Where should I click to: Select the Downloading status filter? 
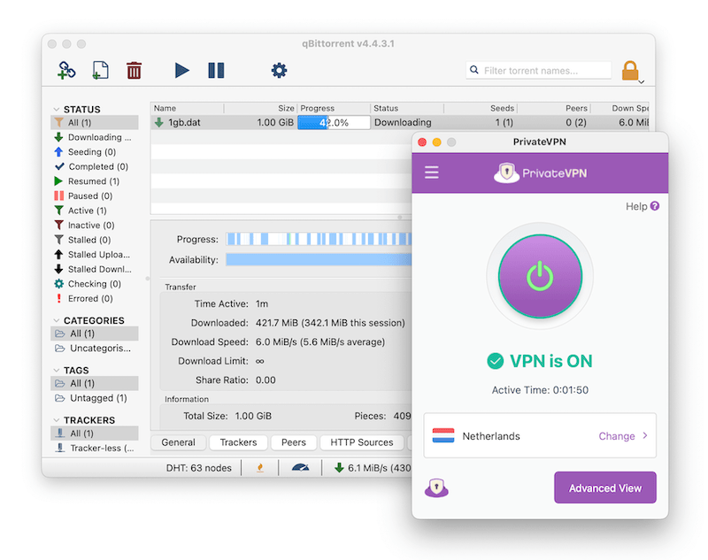[88, 136]
